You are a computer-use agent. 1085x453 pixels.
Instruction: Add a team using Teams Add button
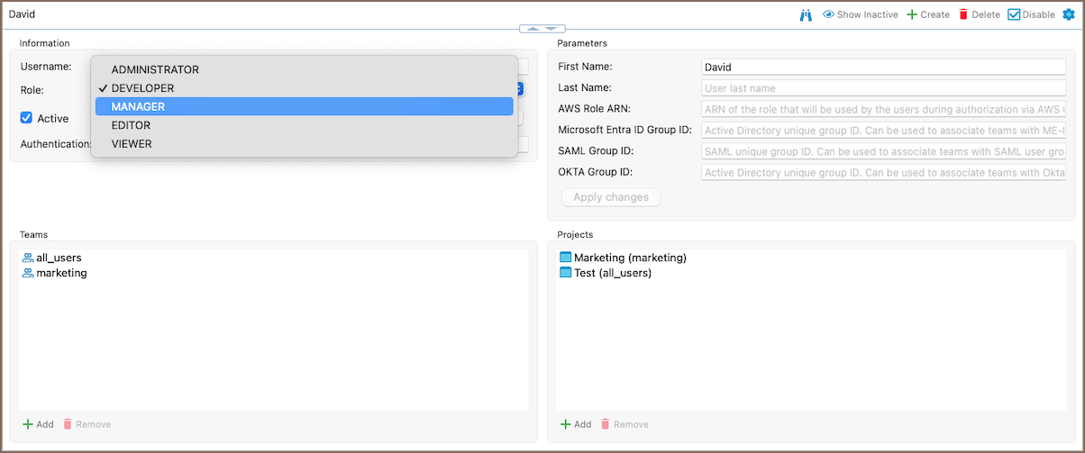click(38, 424)
